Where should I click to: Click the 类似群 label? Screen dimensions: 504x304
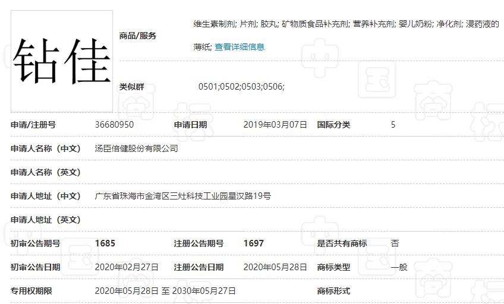(x=131, y=87)
